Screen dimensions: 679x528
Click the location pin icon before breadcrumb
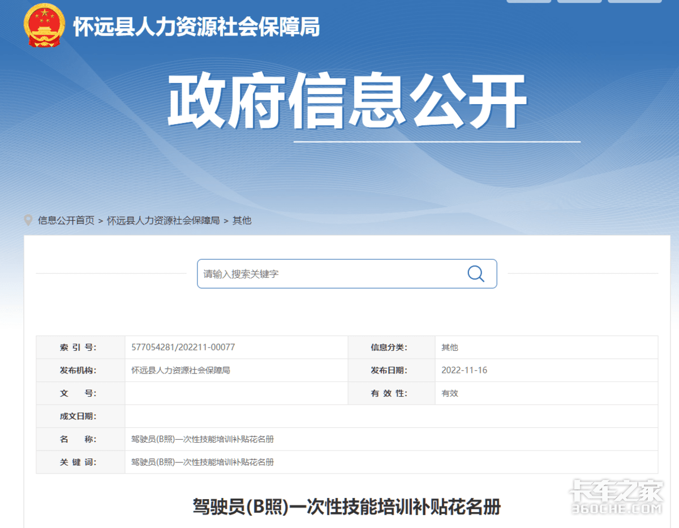pyautogui.click(x=28, y=220)
